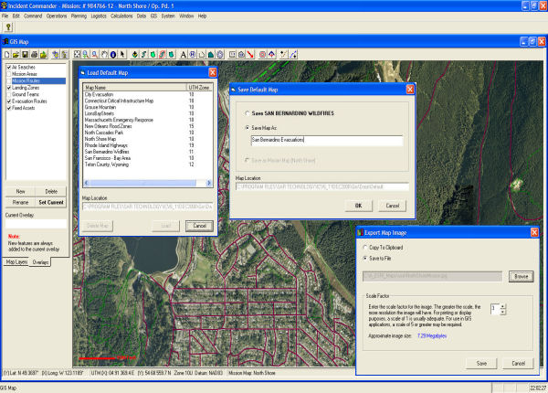The image size is (548, 393).
Task: Click the New map icon in GIS toolbar
Action: [7, 55]
